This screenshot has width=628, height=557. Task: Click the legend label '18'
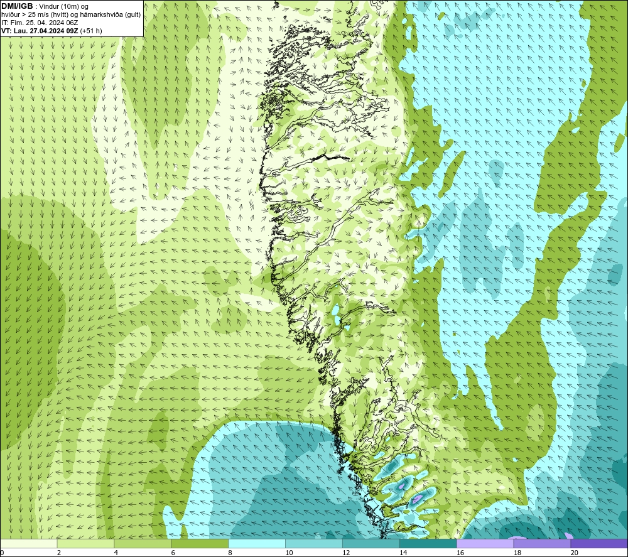pyautogui.click(x=517, y=553)
